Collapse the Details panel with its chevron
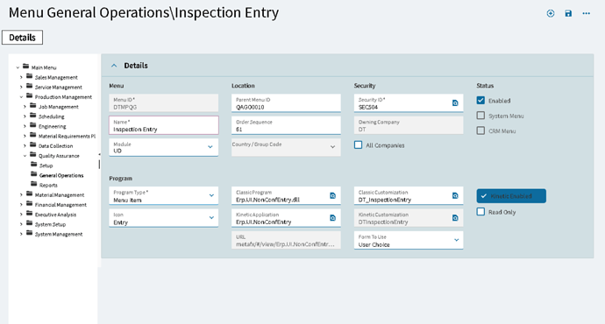 point(114,66)
